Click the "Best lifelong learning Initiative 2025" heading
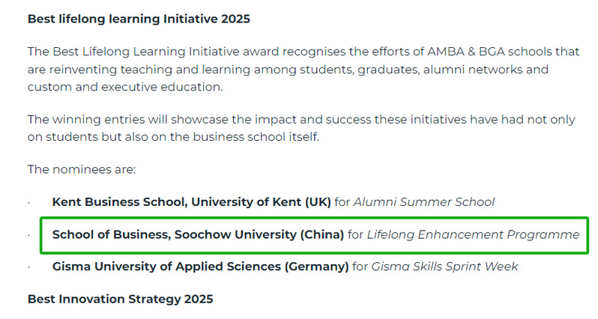This screenshot has width=598, height=319. coord(139,19)
